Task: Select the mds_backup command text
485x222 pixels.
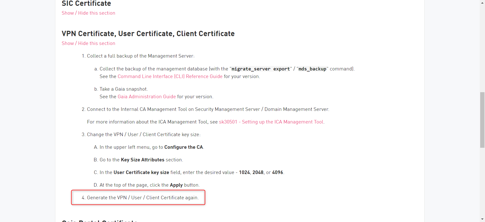Action: (x=312, y=69)
